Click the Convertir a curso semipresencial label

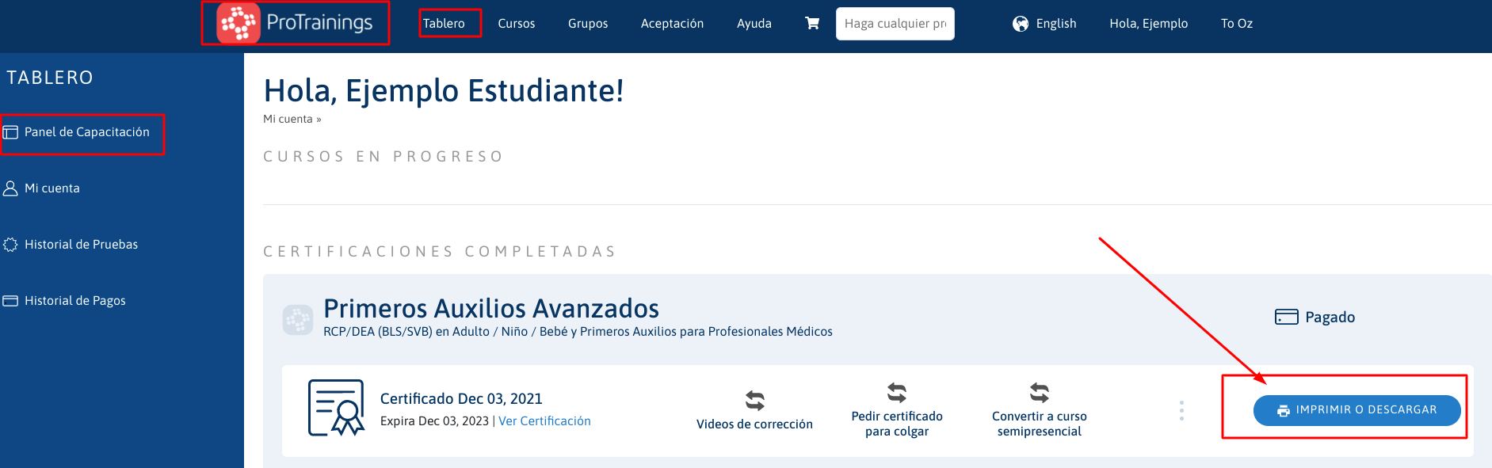coord(1040,424)
